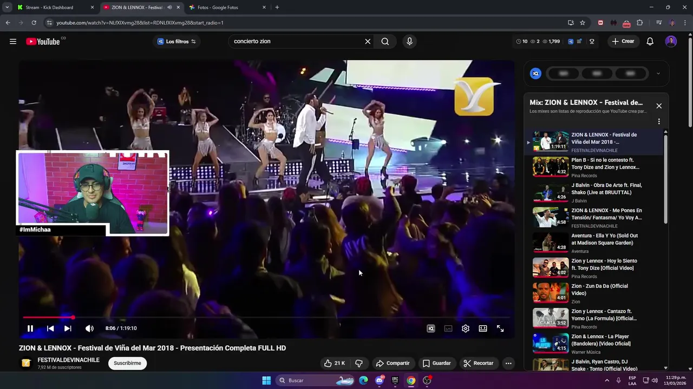Click taskbar Buscar search box
This screenshot has height=389, width=693.
(x=316, y=380)
